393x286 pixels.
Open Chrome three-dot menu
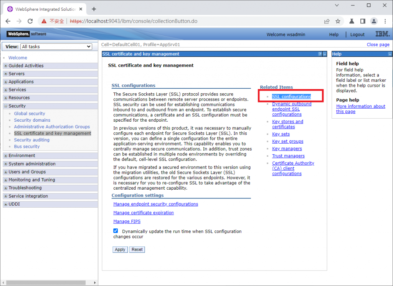click(385, 21)
